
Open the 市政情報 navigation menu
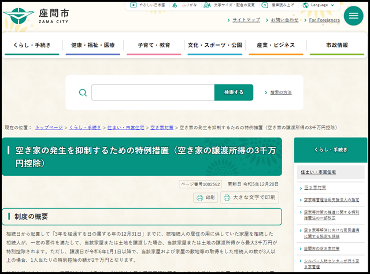337,45
